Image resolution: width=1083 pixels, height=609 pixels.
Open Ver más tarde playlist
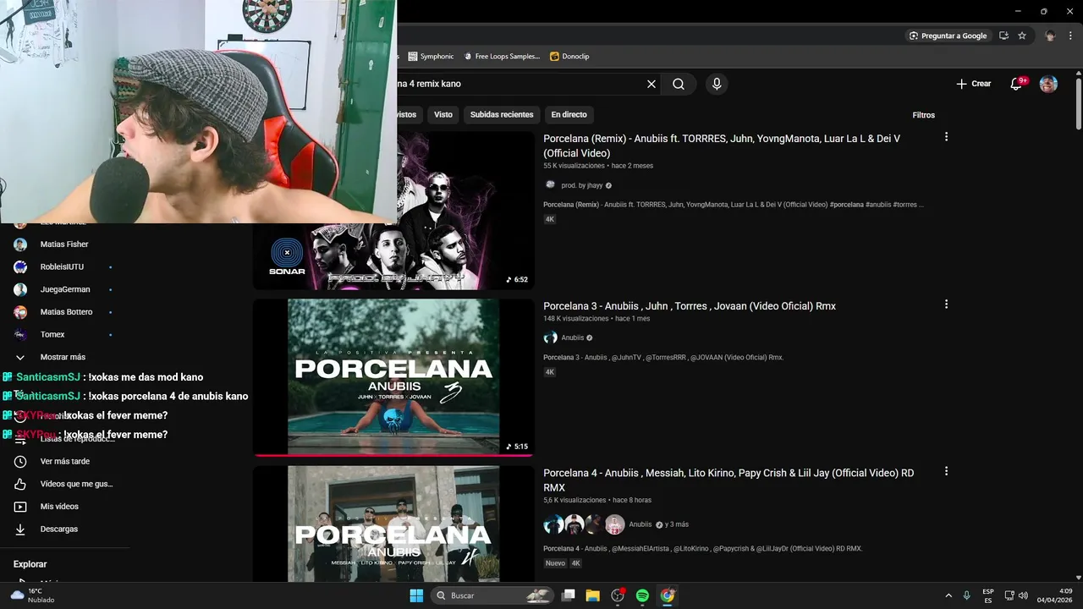64,462
